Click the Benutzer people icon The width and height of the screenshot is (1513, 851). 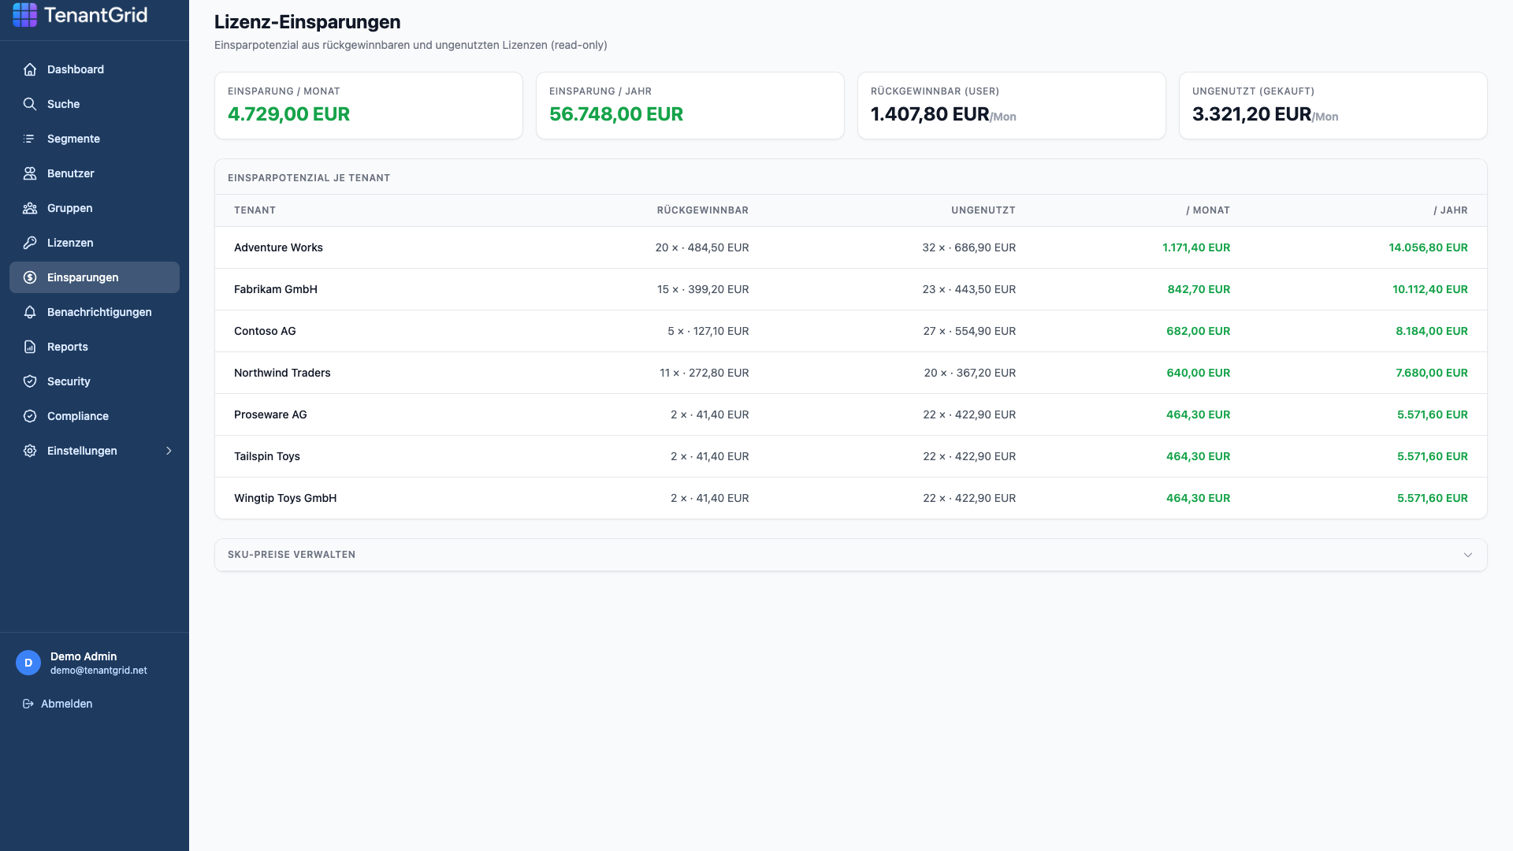tap(30, 173)
